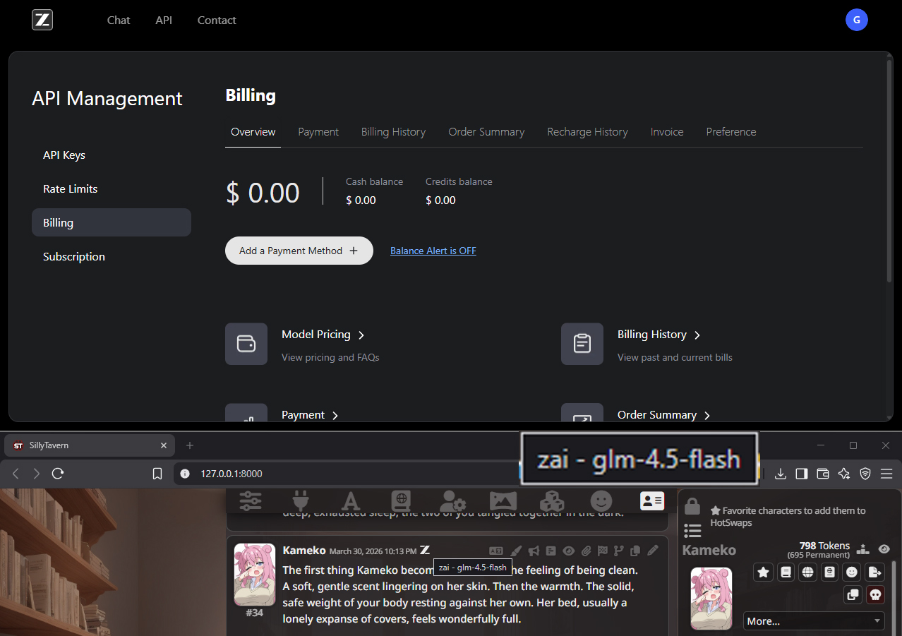902x636 pixels.
Task: Select Subscription in sidebar
Action: [x=112, y=256]
